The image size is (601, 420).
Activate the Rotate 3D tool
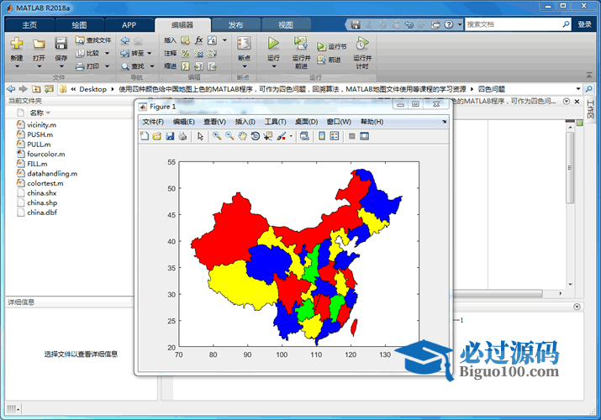point(255,136)
